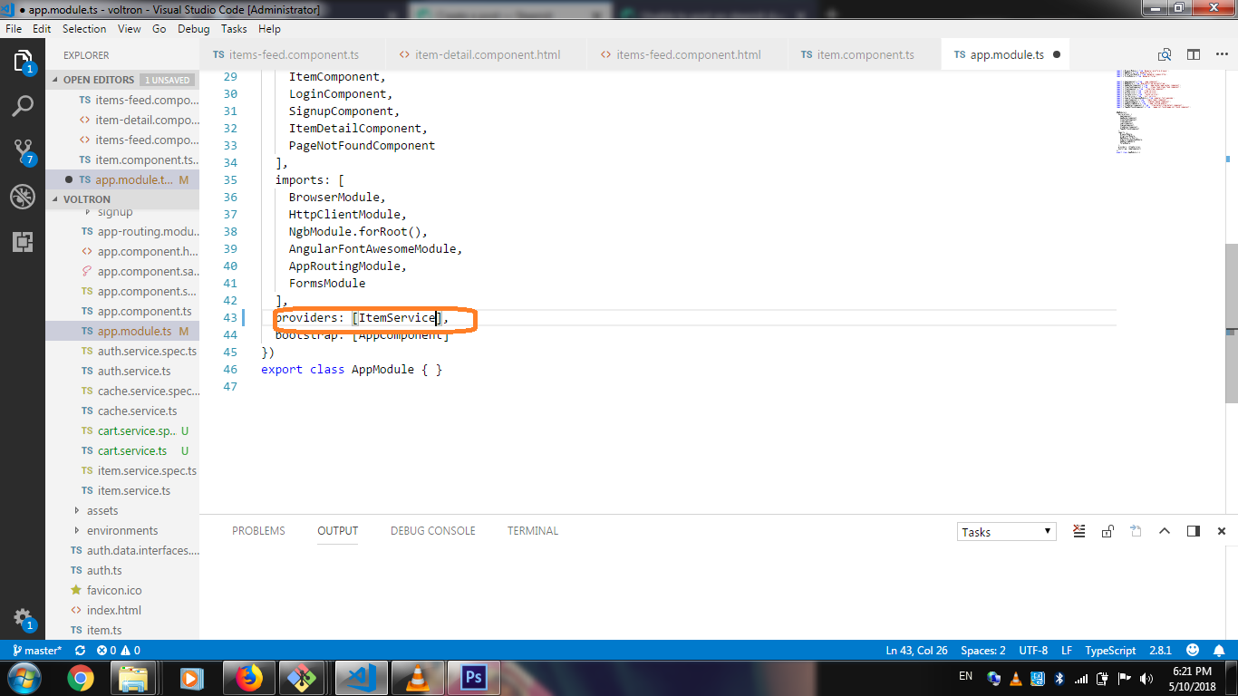1238x696 pixels.
Task: Switch to the DEBUG CONSOLE panel tab
Action: [432, 531]
